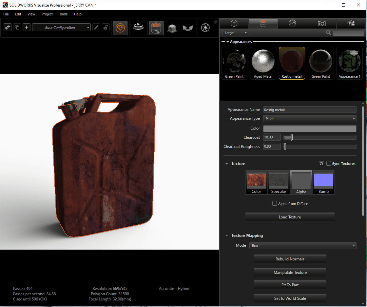
Task: Select the Aged Metal appearance thumbnail
Action: coord(263,63)
